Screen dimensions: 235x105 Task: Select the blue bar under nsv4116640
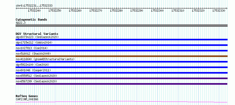(x=121, y=62)
